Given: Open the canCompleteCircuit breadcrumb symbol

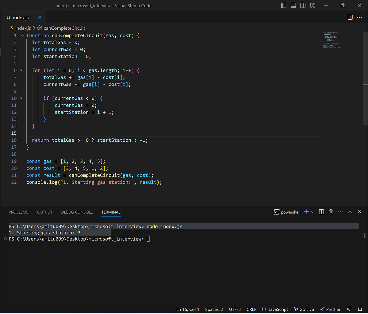Looking at the screenshot, I should tap(64, 28).
